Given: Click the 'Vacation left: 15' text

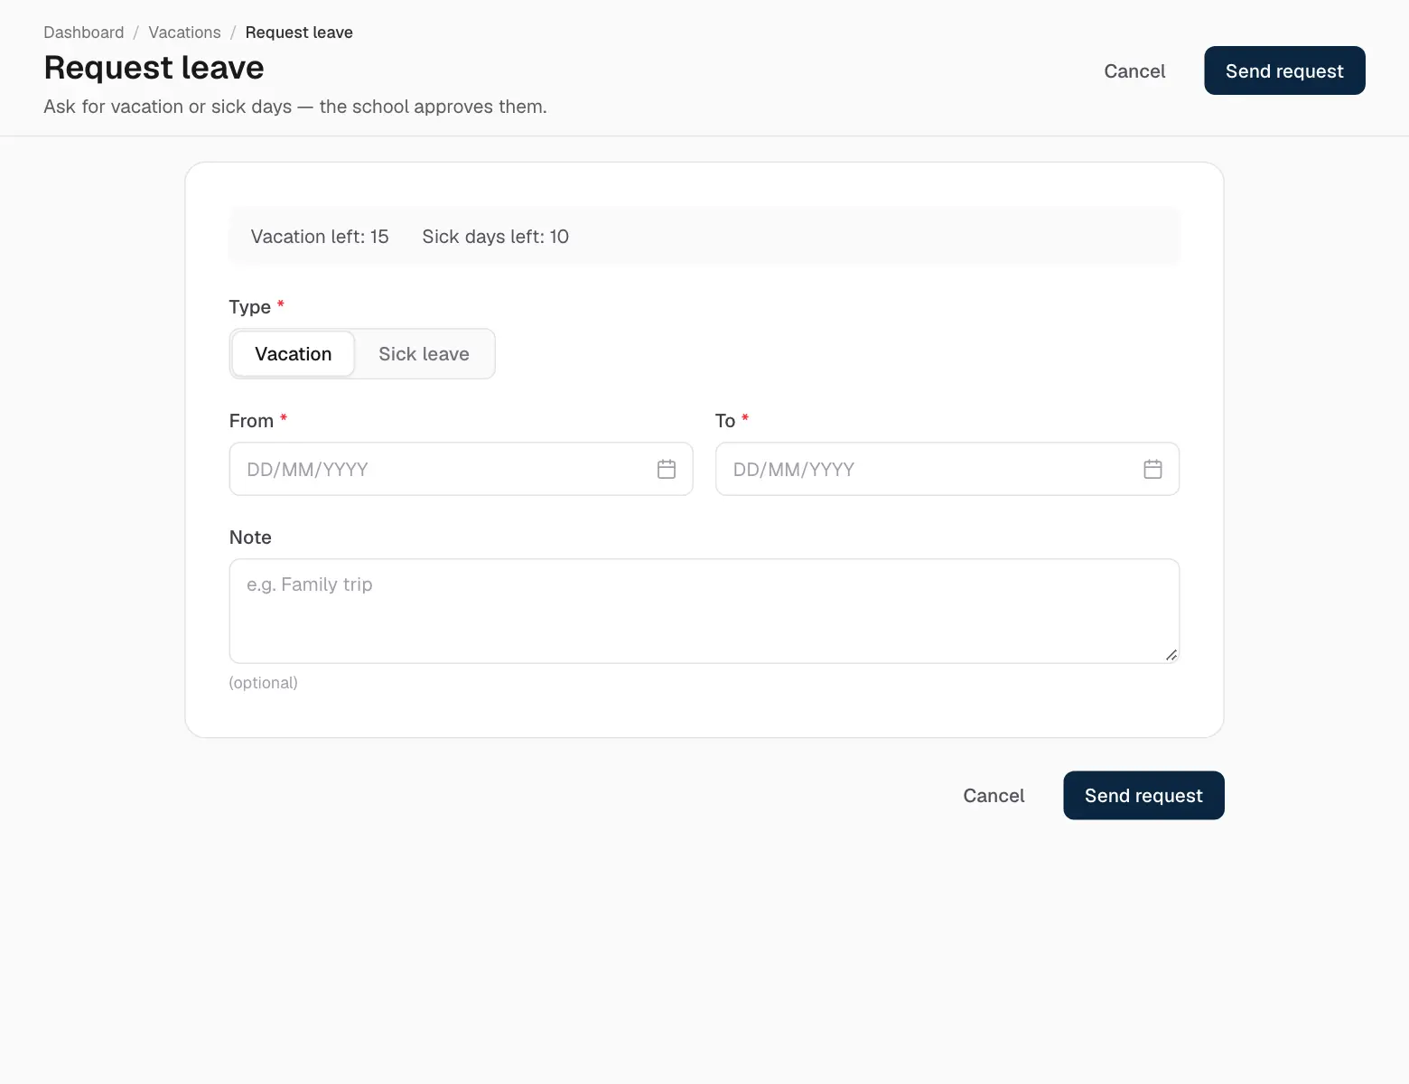Looking at the screenshot, I should (320, 237).
